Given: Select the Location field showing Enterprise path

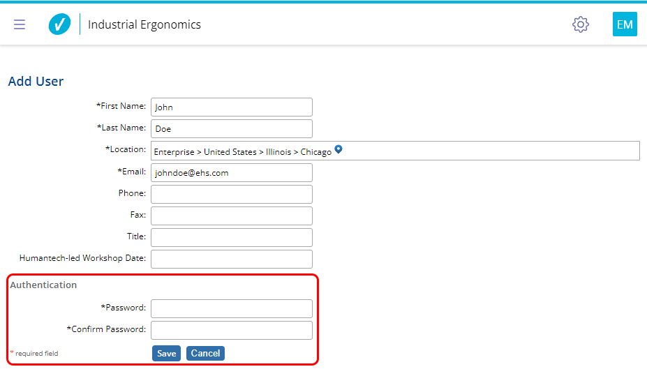Looking at the screenshot, I should click(395, 151).
